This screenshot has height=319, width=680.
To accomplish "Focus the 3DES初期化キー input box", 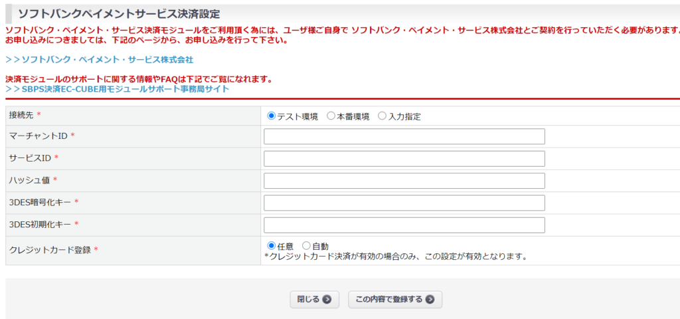I will pos(404,225).
